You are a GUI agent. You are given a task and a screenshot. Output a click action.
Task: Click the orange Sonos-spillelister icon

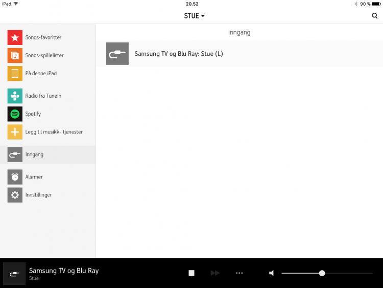point(15,56)
